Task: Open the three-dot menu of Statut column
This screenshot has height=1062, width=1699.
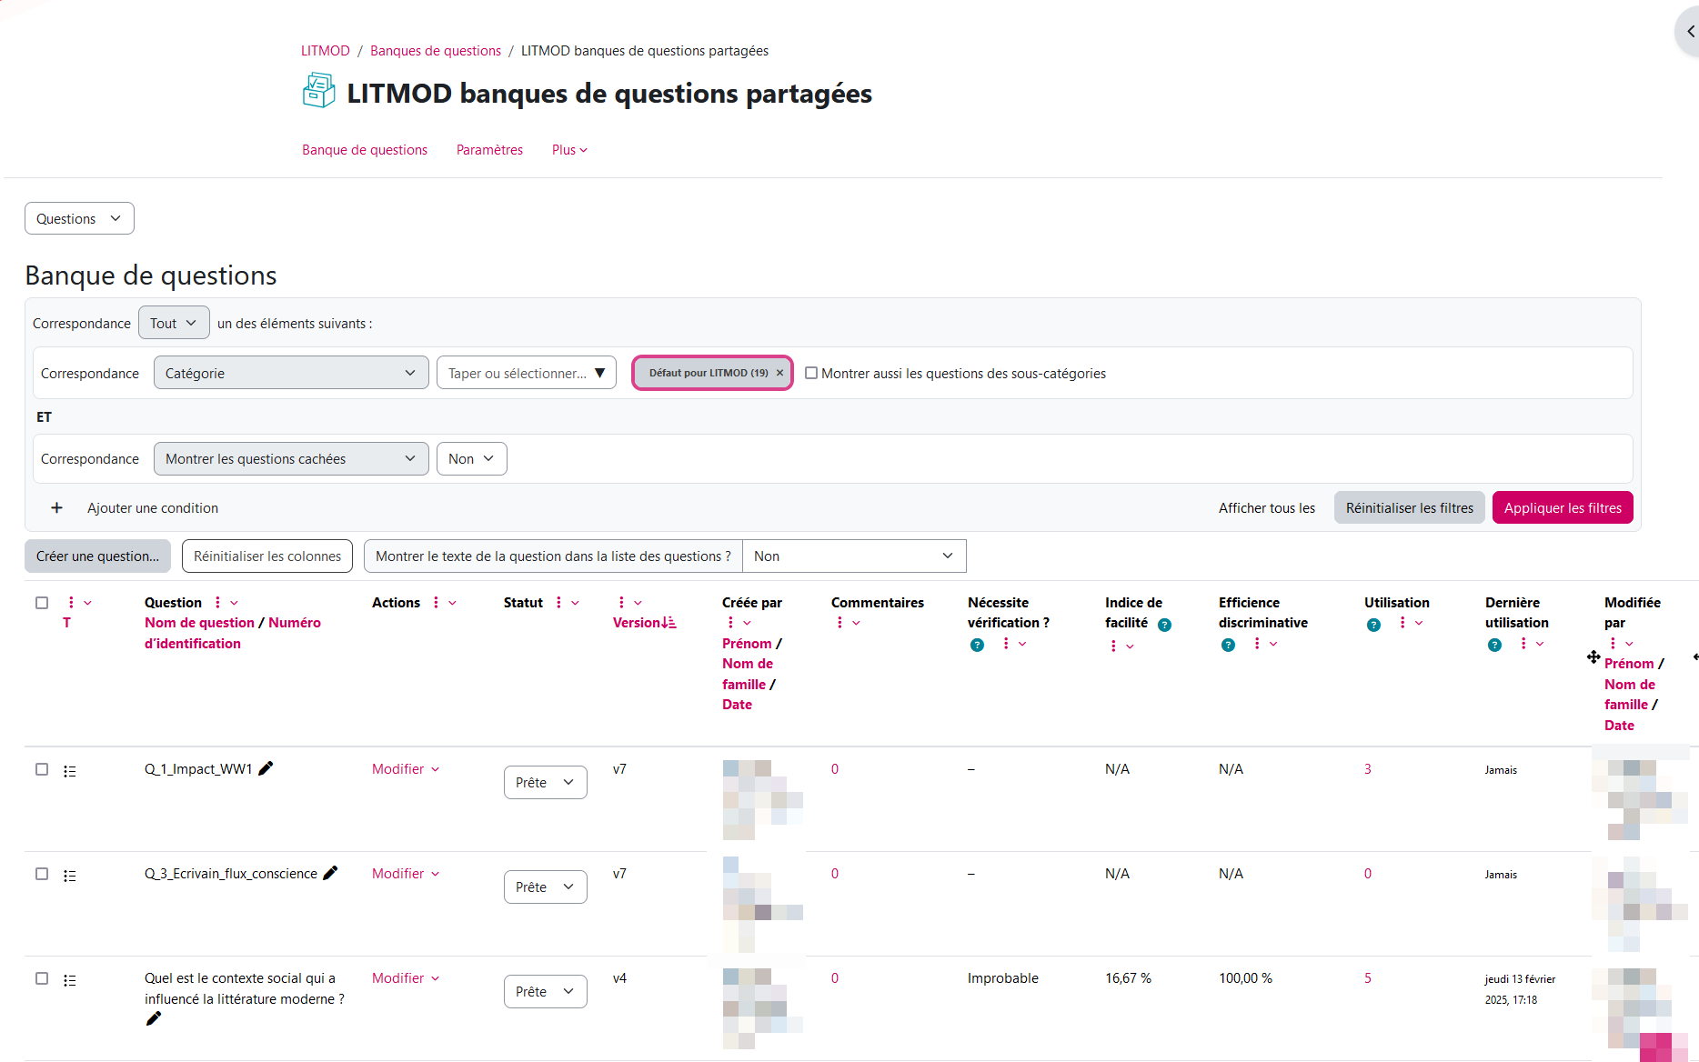Action: [x=558, y=603]
